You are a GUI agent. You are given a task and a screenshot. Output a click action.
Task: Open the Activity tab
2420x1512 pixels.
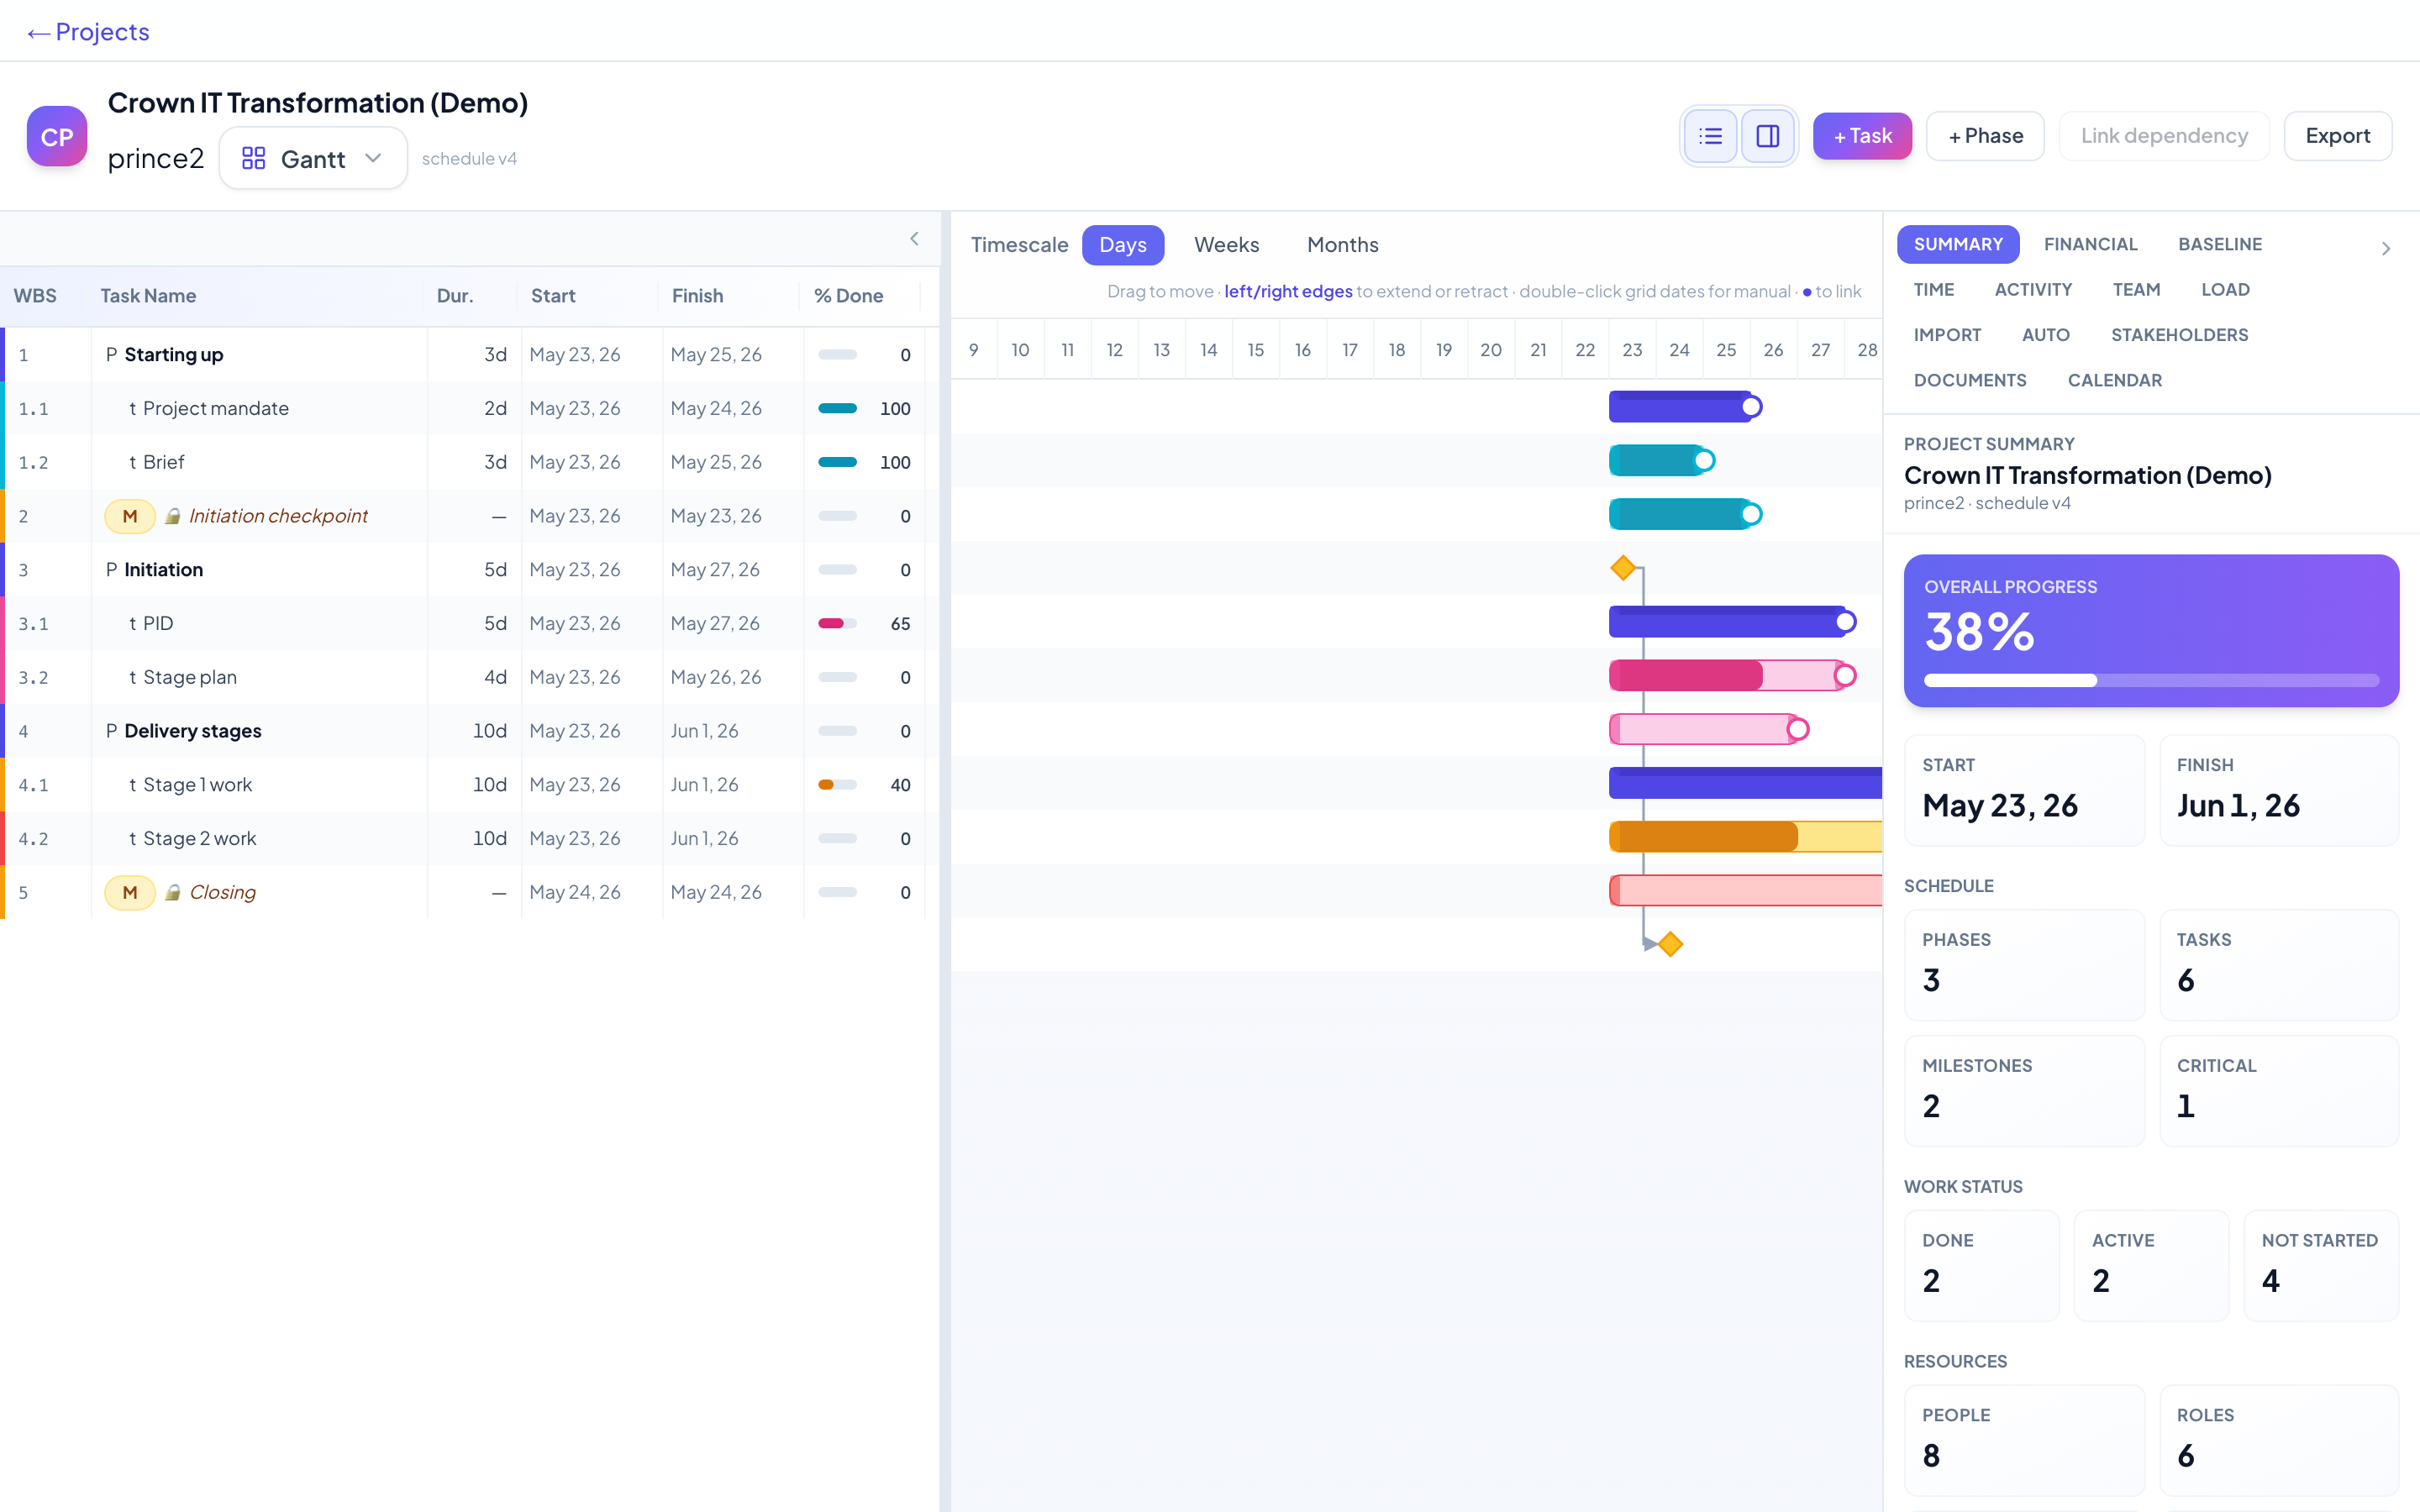(x=2033, y=290)
